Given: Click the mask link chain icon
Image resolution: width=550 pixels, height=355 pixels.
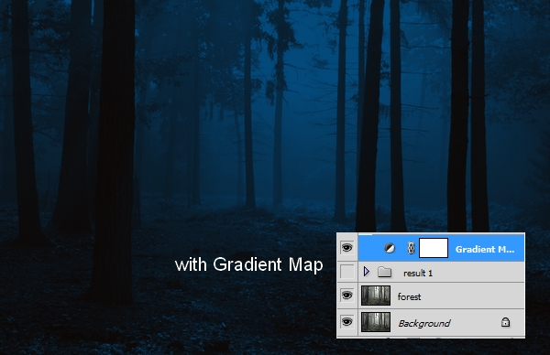Looking at the screenshot, I should pyautogui.click(x=411, y=248).
